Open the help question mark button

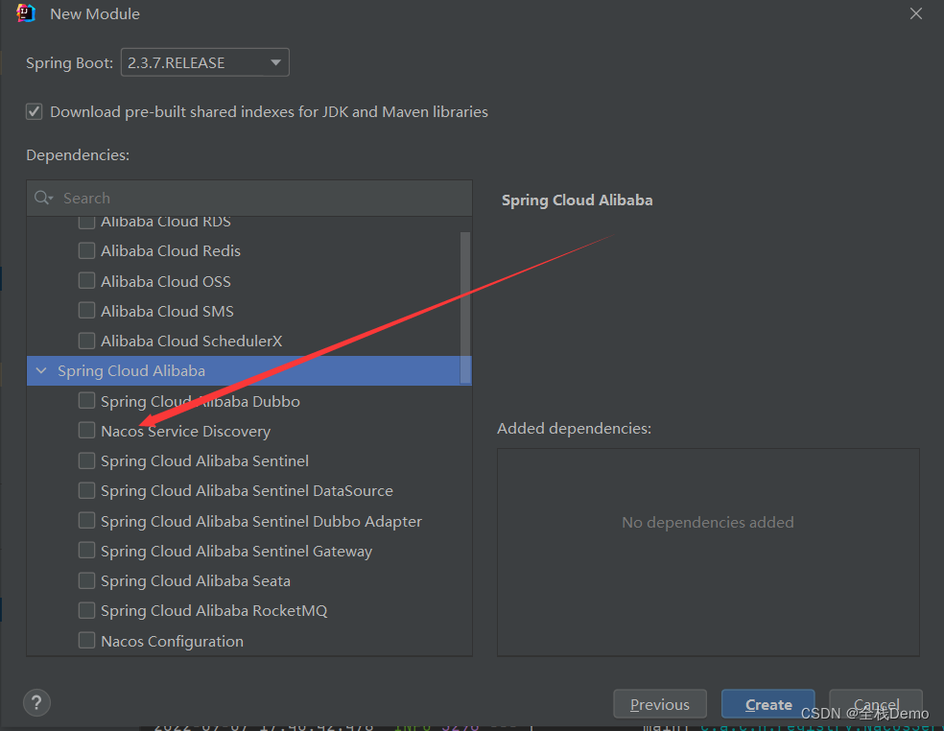click(x=36, y=702)
